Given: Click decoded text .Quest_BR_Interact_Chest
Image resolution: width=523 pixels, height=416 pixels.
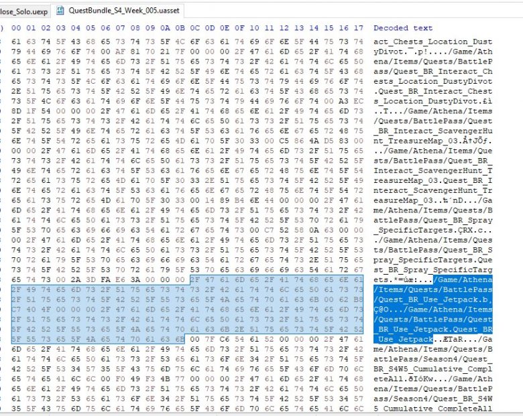Looking at the screenshot, I should tap(433, 91).
